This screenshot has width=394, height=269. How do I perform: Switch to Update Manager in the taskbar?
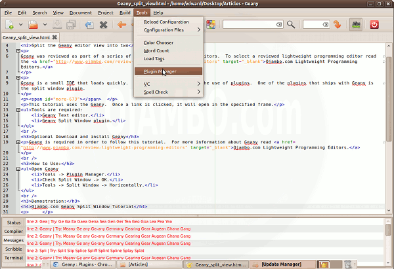pos(282,264)
